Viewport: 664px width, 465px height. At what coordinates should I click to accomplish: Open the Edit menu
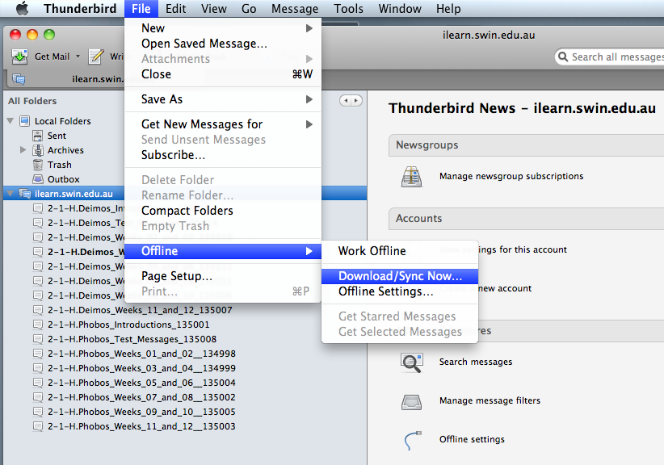pyautogui.click(x=176, y=8)
